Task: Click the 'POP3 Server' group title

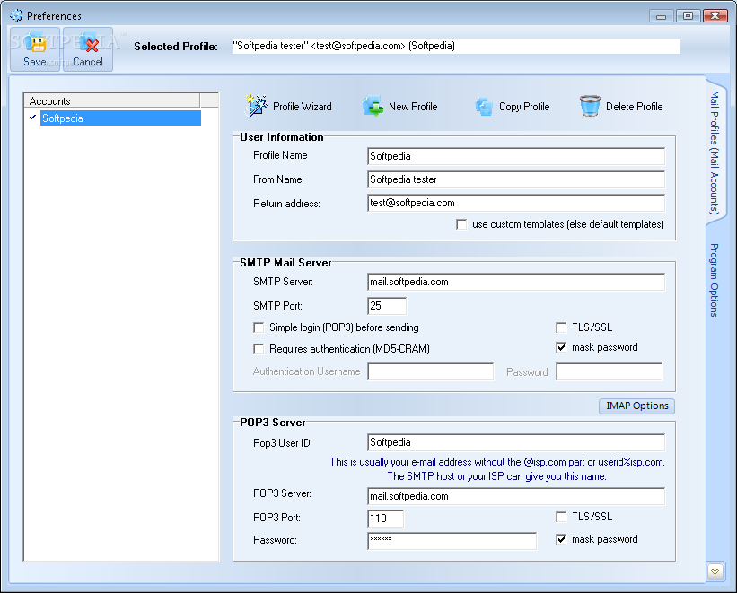Action: pyautogui.click(x=273, y=423)
